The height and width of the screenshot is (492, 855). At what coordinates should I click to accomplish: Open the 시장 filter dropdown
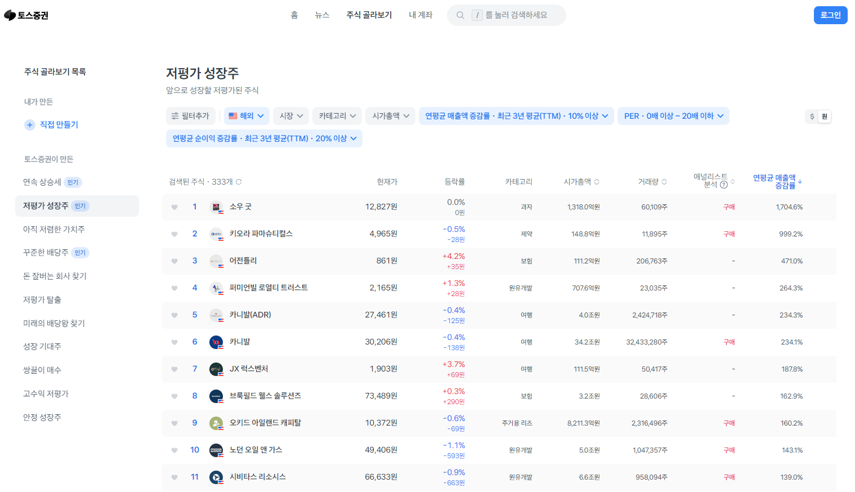point(291,116)
